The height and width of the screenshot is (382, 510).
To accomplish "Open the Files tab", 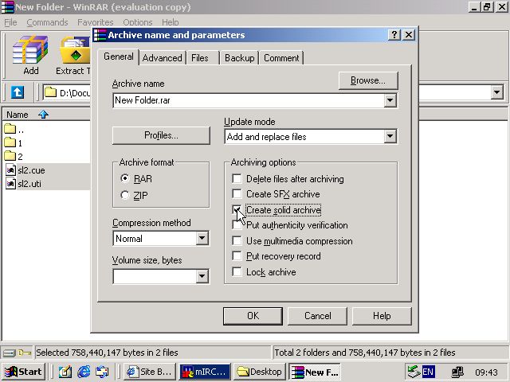I will click(200, 58).
